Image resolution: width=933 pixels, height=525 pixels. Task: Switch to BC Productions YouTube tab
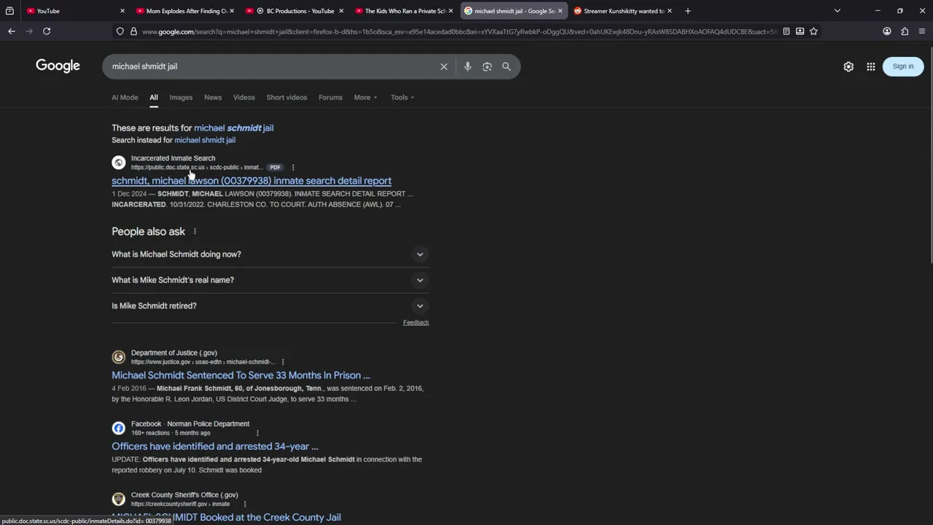pyautogui.click(x=294, y=11)
